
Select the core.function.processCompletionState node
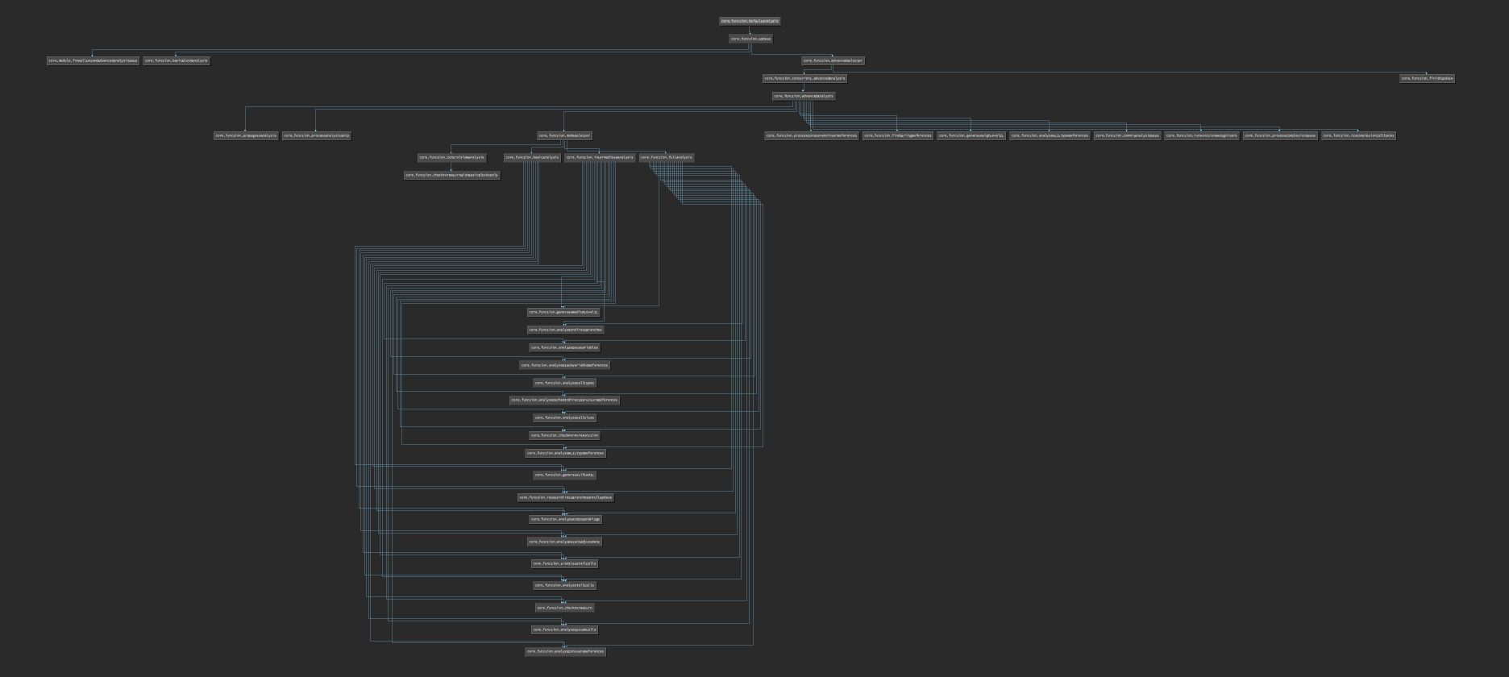[1280, 135]
